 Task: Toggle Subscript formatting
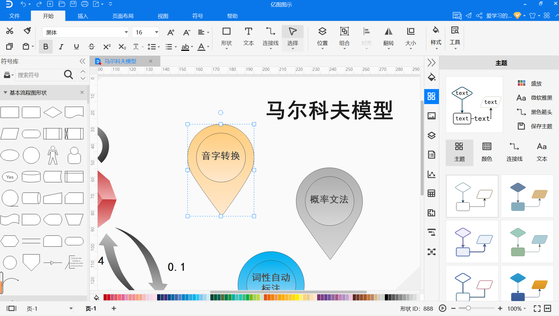(x=122, y=47)
